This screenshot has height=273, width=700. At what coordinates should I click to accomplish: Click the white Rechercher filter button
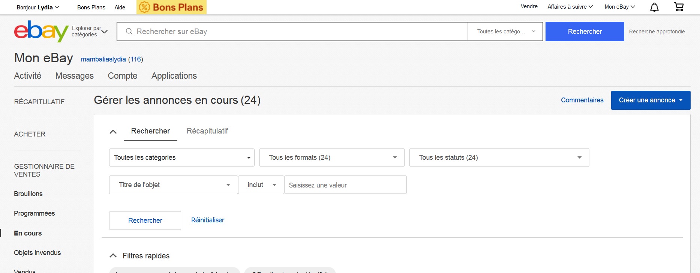(x=145, y=220)
